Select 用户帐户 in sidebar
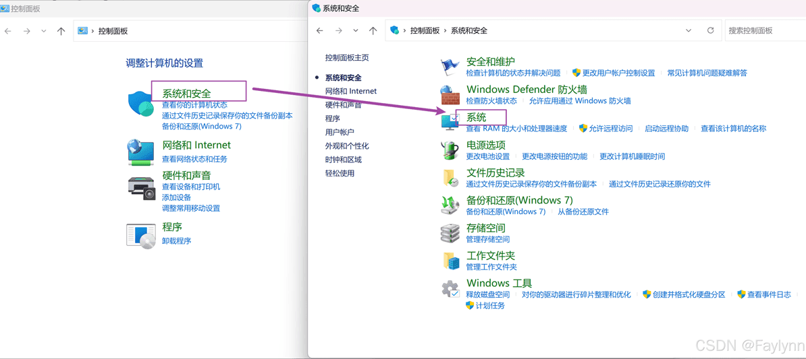Viewport: 806px width, 359px height. tap(340, 132)
